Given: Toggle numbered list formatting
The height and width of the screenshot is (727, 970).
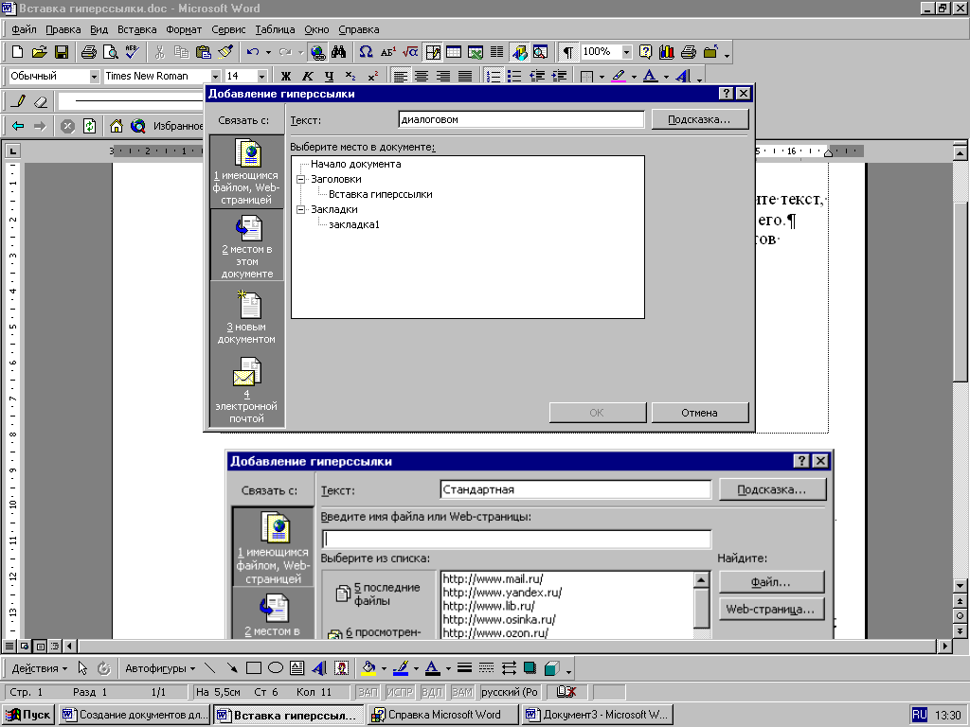Looking at the screenshot, I should point(493,76).
